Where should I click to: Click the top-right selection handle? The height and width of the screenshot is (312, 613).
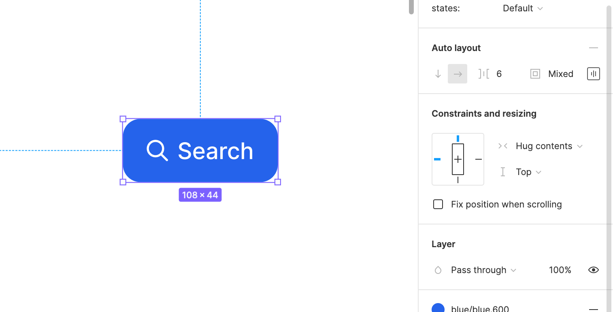click(278, 119)
